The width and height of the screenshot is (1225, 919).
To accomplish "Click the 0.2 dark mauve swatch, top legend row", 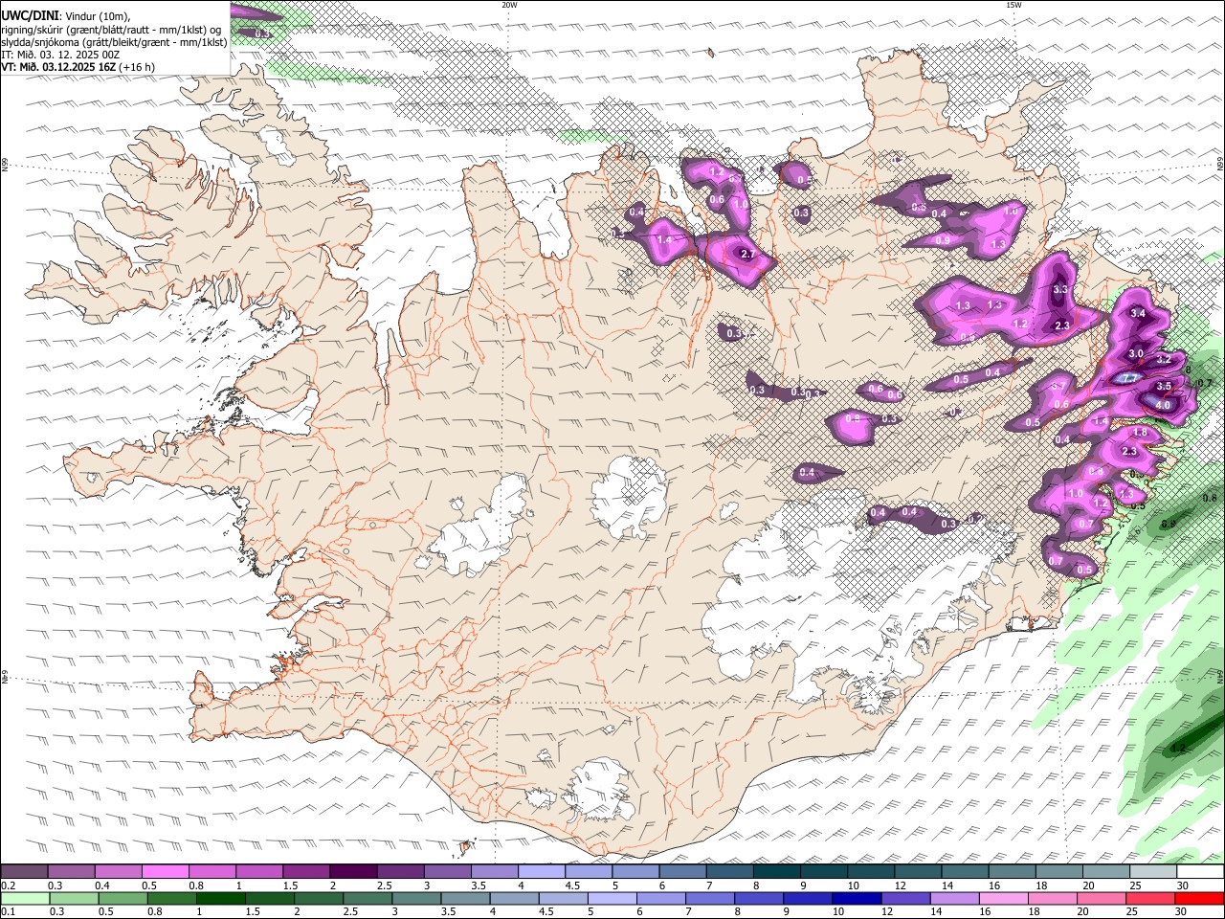I will (x=24, y=872).
